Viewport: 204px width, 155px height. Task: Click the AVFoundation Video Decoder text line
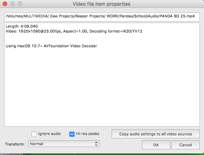click(x=51, y=46)
